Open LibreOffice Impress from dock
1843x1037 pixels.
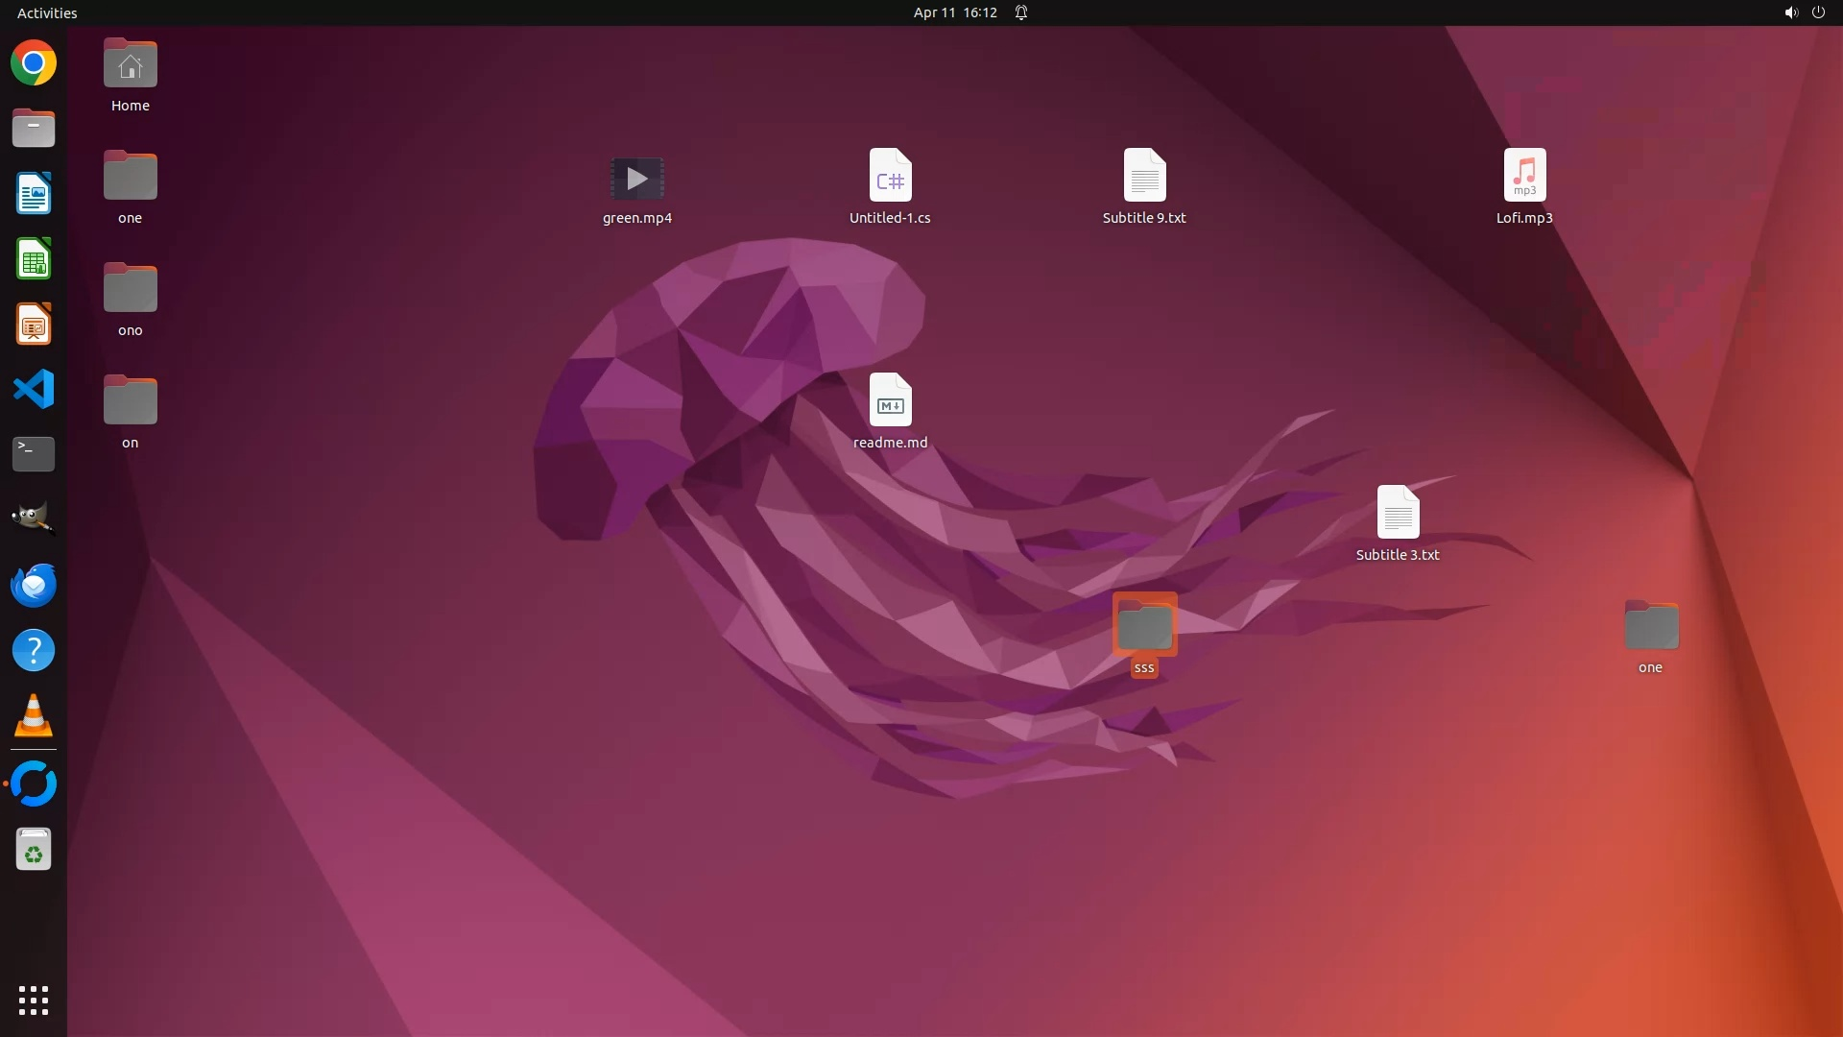pos(34,325)
